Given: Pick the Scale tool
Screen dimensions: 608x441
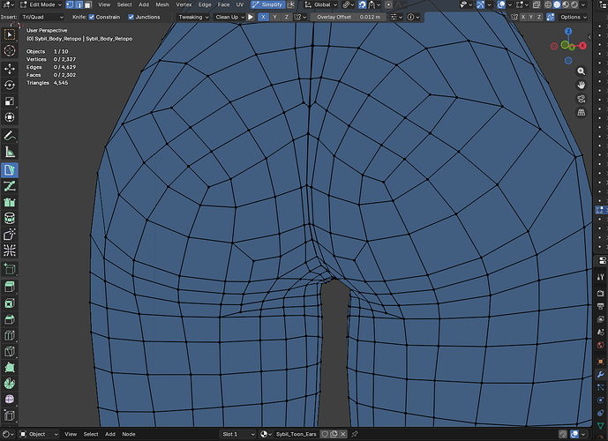Looking at the screenshot, I should tap(10, 101).
